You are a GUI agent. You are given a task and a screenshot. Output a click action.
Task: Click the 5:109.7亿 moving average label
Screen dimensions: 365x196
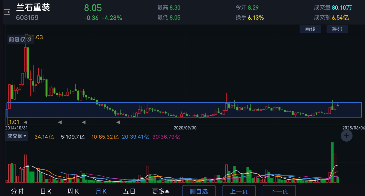[73, 137]
